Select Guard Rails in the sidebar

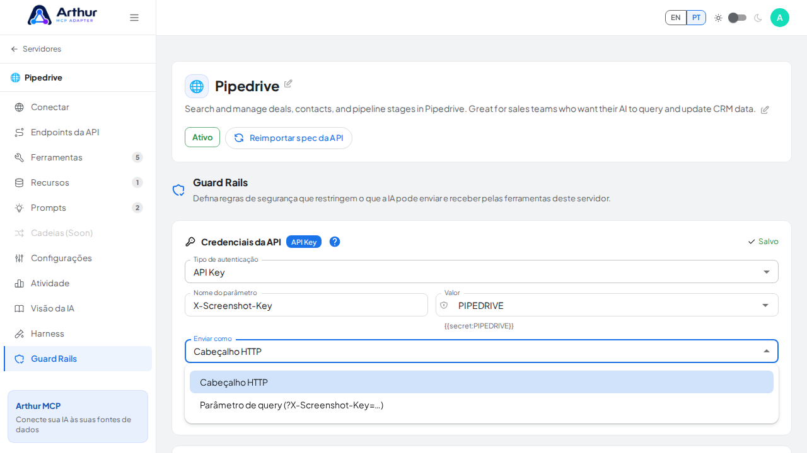[x=78, y=359]
